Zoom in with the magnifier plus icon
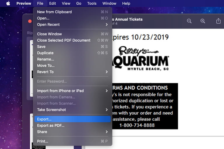 coord(203,21)
